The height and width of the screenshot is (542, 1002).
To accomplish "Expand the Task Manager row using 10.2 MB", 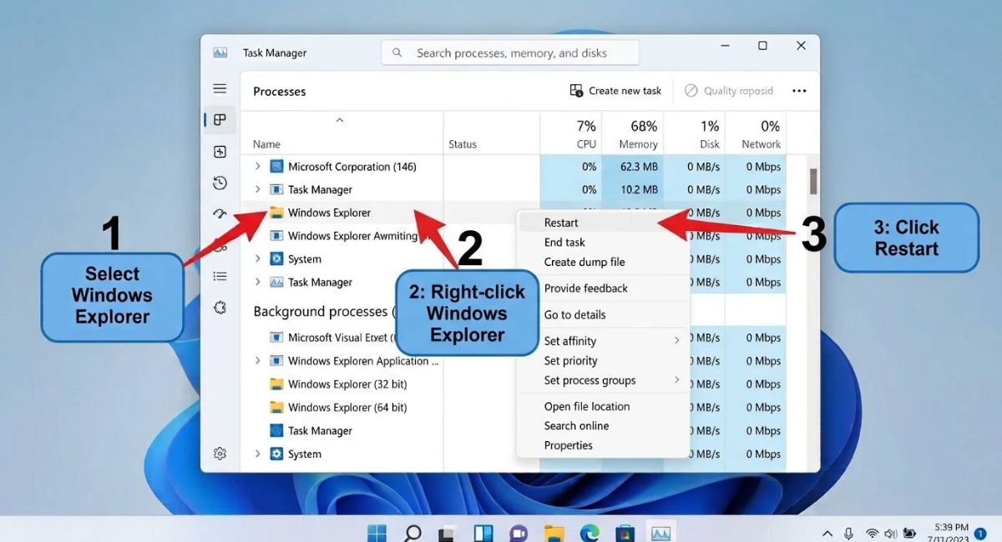I will [257, 189].
